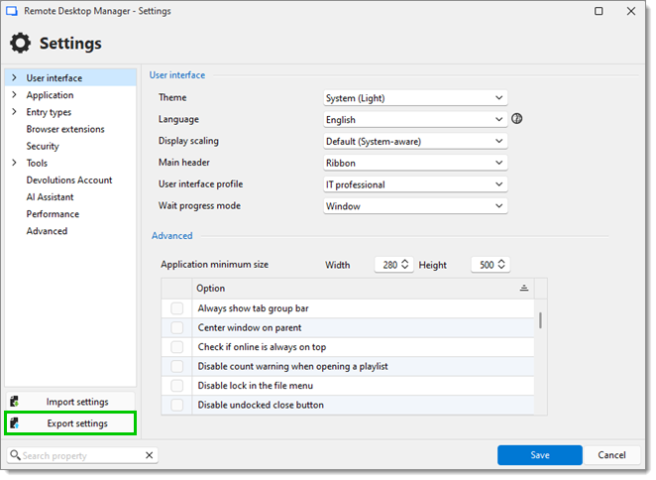Click the Import settings icon
The height and width of the screenshot is (480, 656).
coord(15,404)
